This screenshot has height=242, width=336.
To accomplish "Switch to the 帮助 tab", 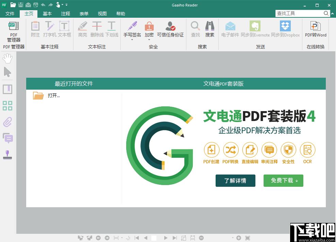I will 121,14.
